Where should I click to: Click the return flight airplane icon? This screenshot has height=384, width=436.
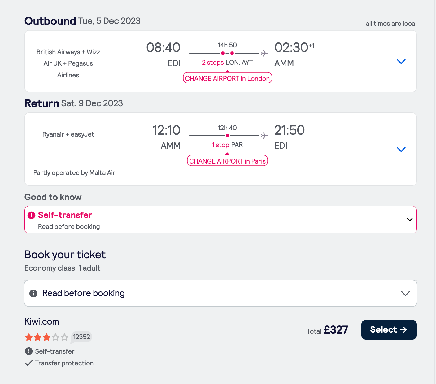(264, 136)
